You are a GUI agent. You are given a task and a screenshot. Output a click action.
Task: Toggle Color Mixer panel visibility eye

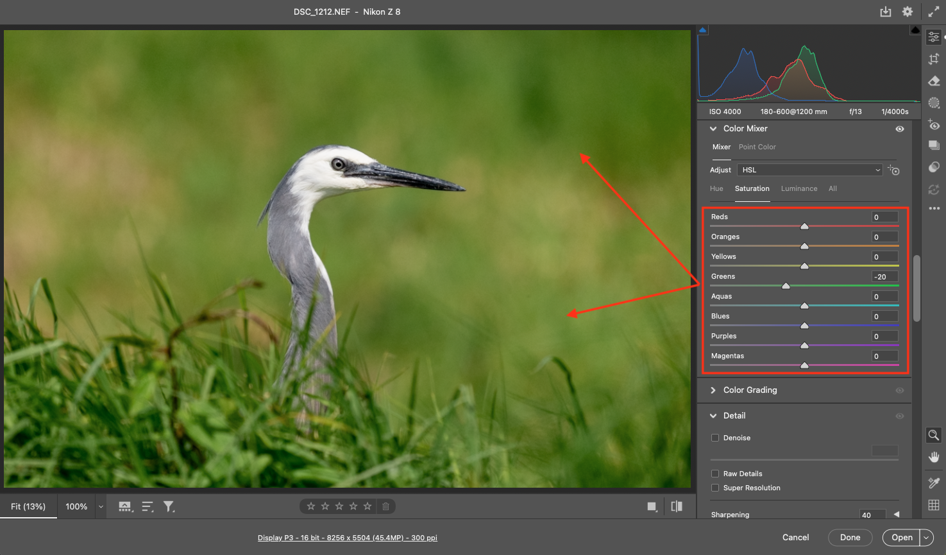(x=900, y=129)
